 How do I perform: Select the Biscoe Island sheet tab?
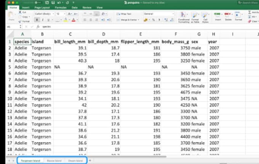click(x=54, y=161)
